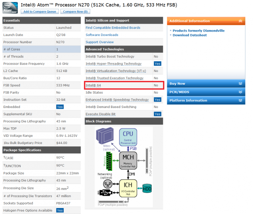Image resolution: width=253 pixels, height=214 pixels.
Task: Click Yes badge for Hyper-Threading Technology
Action: tap(157, 64)
